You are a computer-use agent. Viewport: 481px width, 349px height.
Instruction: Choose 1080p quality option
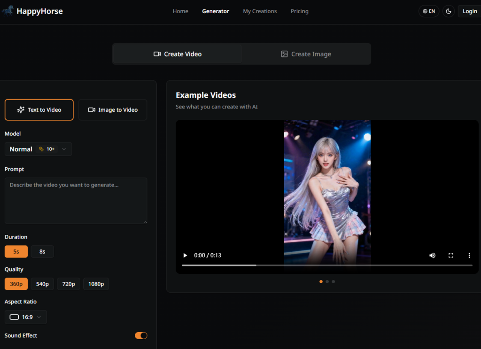coord(96,284)
